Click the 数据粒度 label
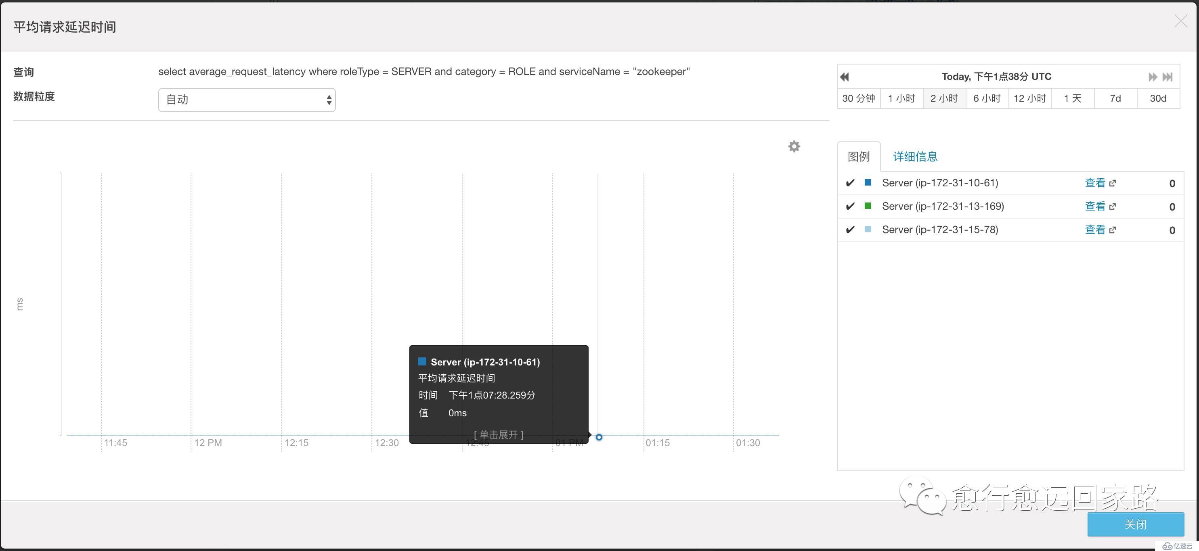The image size is (1199, 551). tap(34, 96)
